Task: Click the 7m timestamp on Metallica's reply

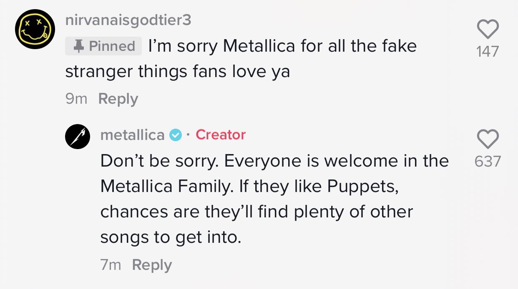Action: (x=111, y=265)
